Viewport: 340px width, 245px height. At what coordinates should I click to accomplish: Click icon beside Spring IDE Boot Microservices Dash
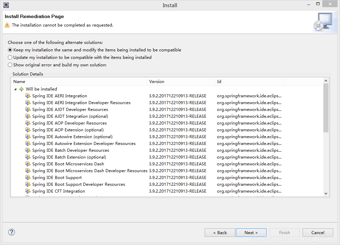28,164
